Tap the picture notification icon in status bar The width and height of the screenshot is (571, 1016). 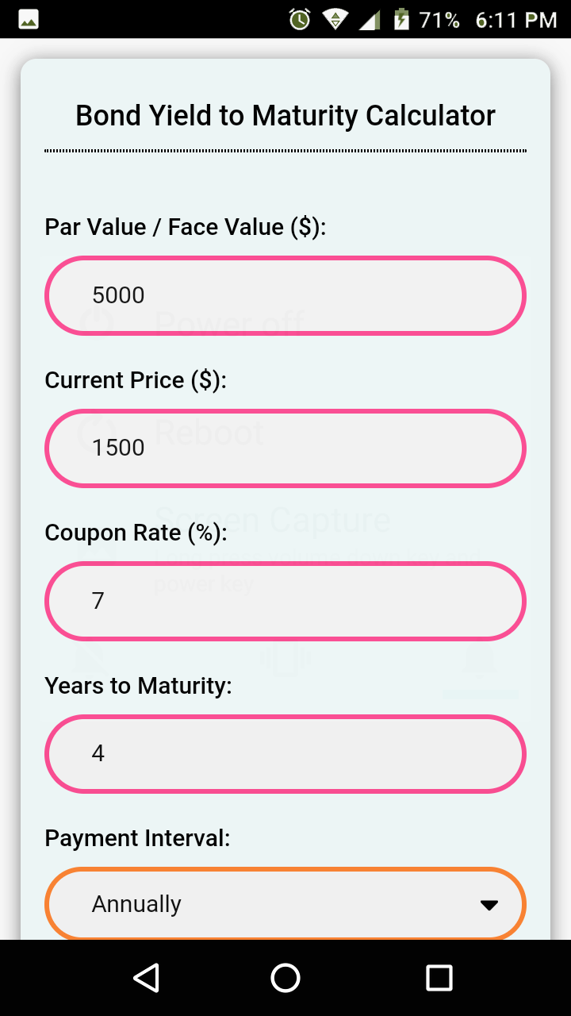28,19
